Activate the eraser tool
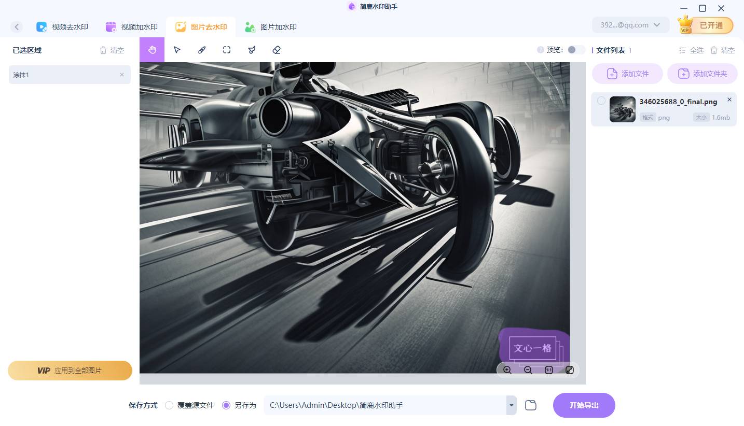This screenshot has height=426, width=744. [276, 50]
